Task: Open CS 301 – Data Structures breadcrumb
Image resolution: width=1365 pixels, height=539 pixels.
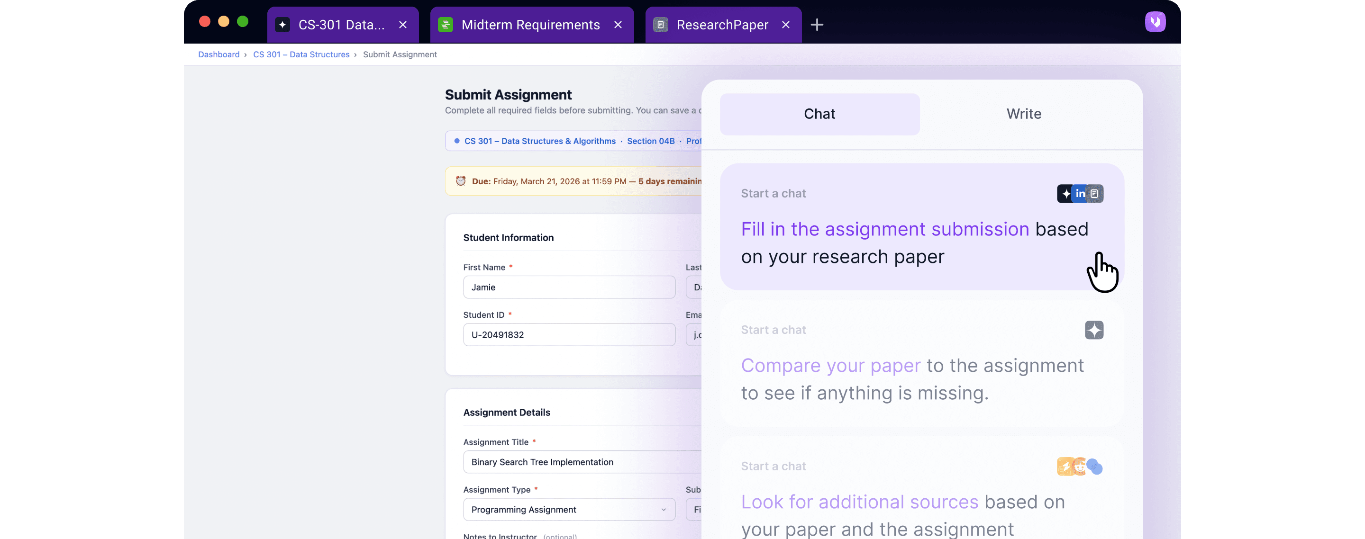Action: coord(301,54)
